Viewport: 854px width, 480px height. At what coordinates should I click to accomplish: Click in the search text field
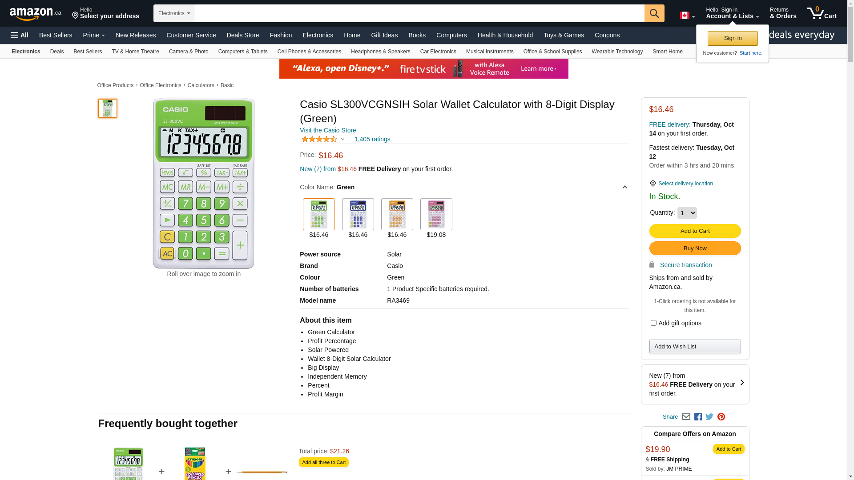tap(419, 13)
